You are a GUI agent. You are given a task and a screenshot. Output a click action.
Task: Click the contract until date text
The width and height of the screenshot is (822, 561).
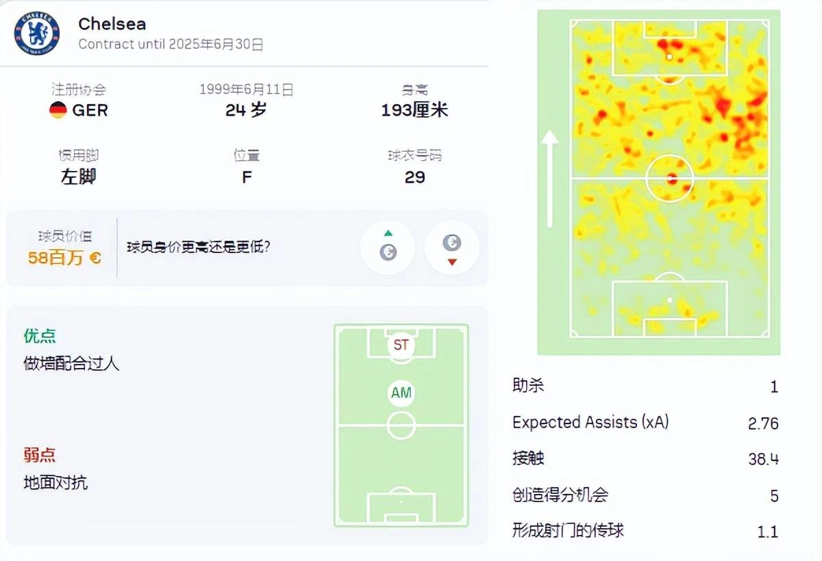coord(171,44)
